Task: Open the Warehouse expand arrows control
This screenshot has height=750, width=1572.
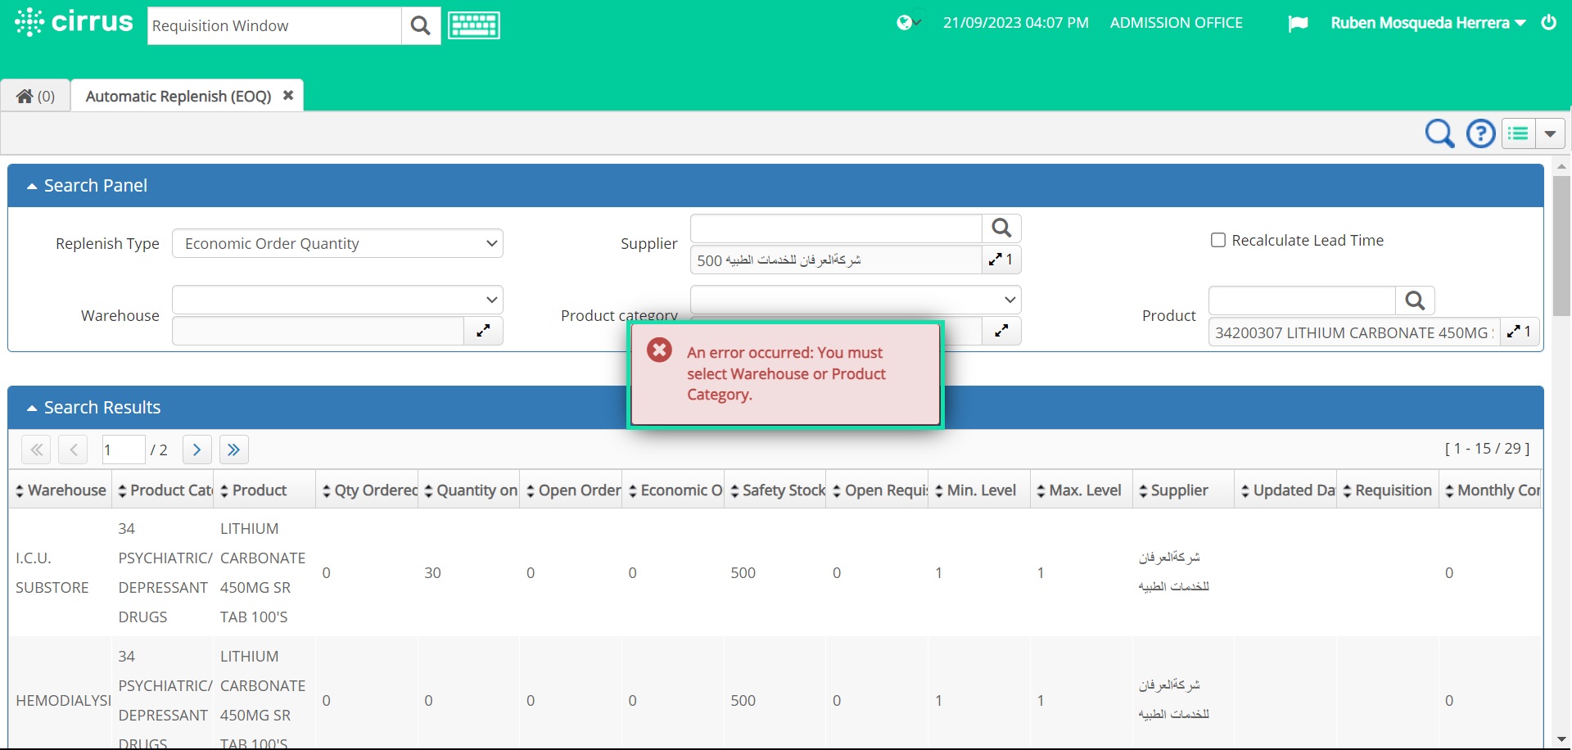Action: click(x=483, y=331)
